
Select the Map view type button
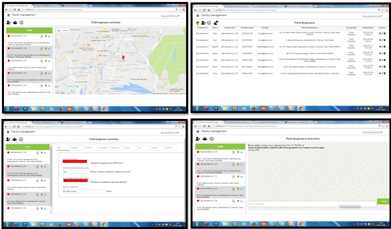(x=58, y=31)
